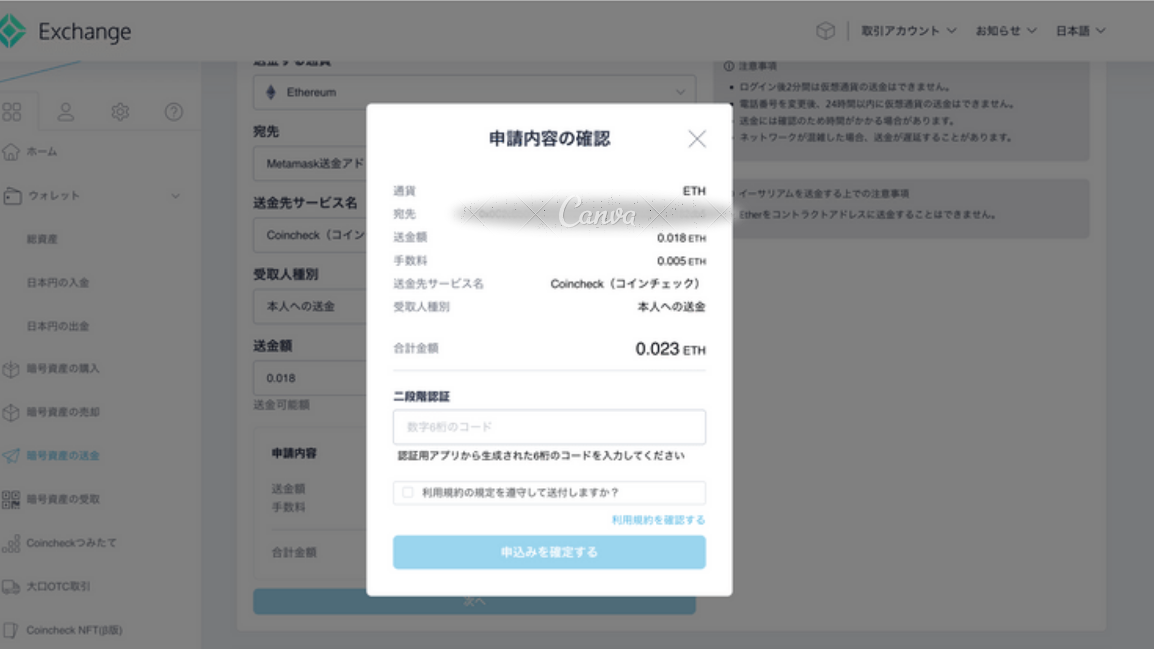Screen dimensions: 1154x649
Task: Click the 暗号資産の売却 cube icon
Action: [x=11, y=412]
